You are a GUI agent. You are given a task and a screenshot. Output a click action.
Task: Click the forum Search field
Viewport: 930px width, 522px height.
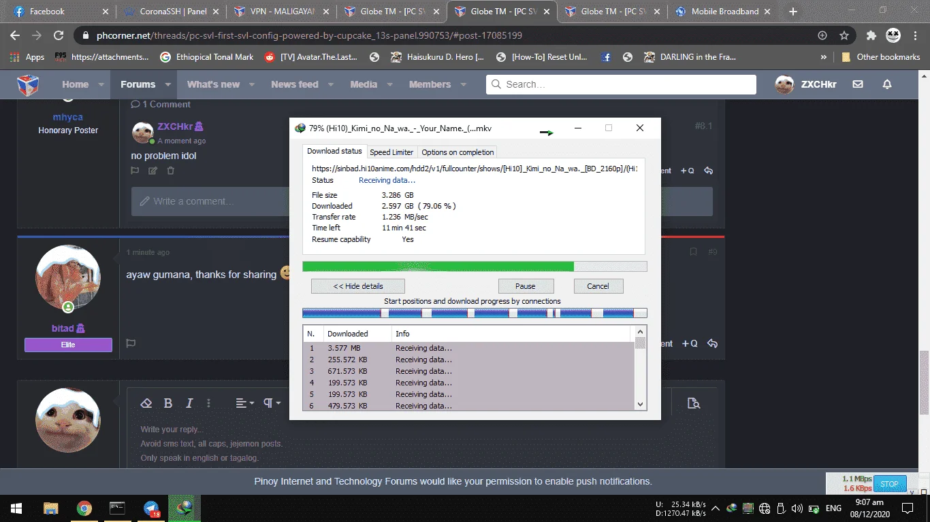(x=621, y=84)
